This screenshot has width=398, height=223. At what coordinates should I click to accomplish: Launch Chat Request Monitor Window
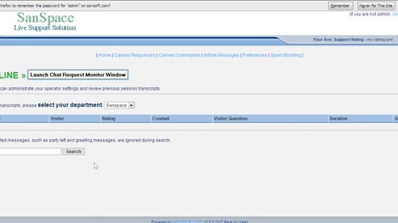(x=78, y=75)
